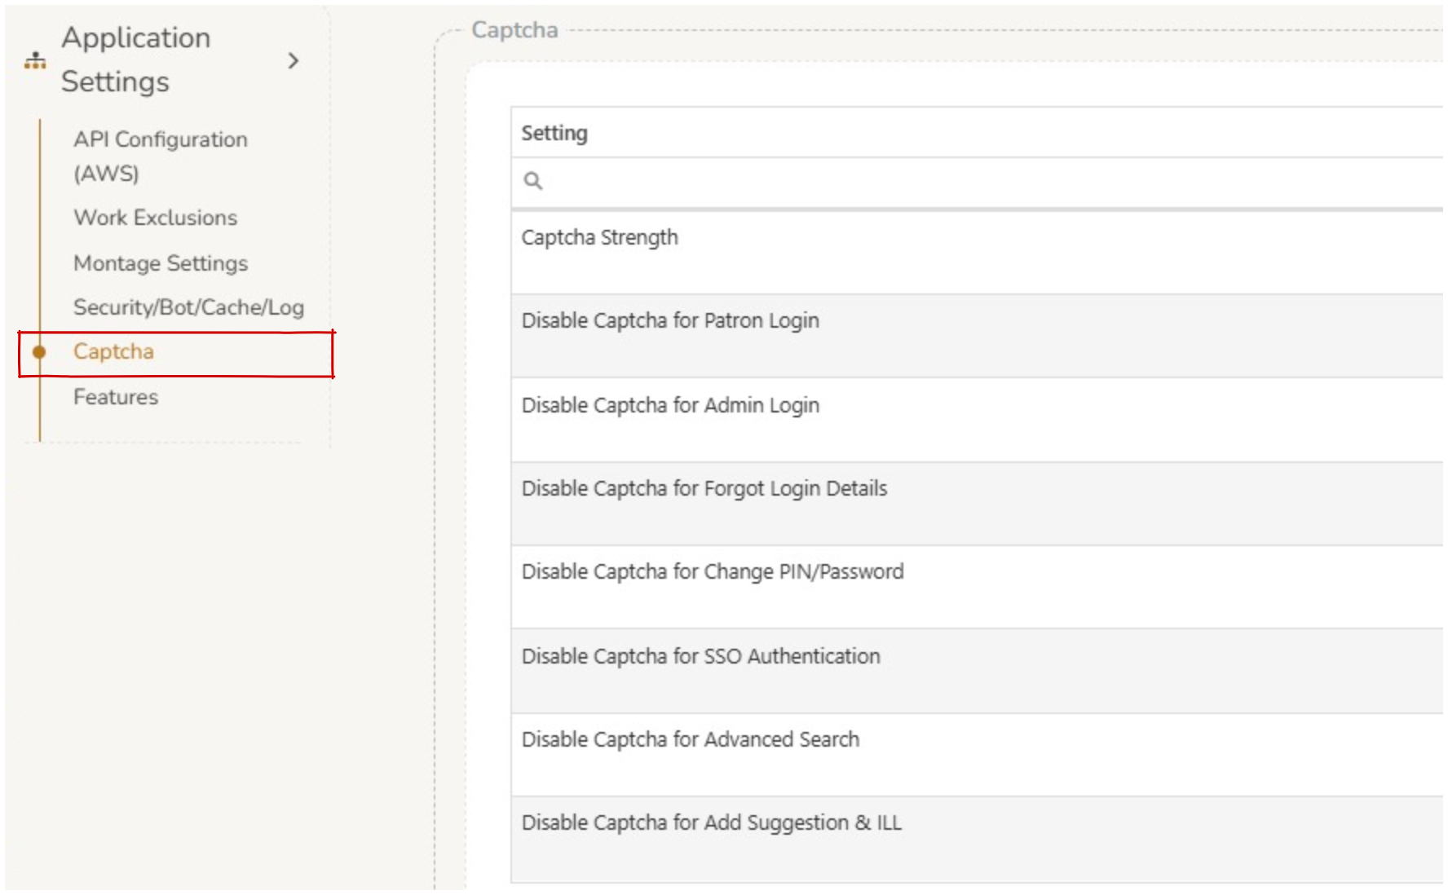
Task: Select the Captcha sidebar item
Action: point(113,352)
